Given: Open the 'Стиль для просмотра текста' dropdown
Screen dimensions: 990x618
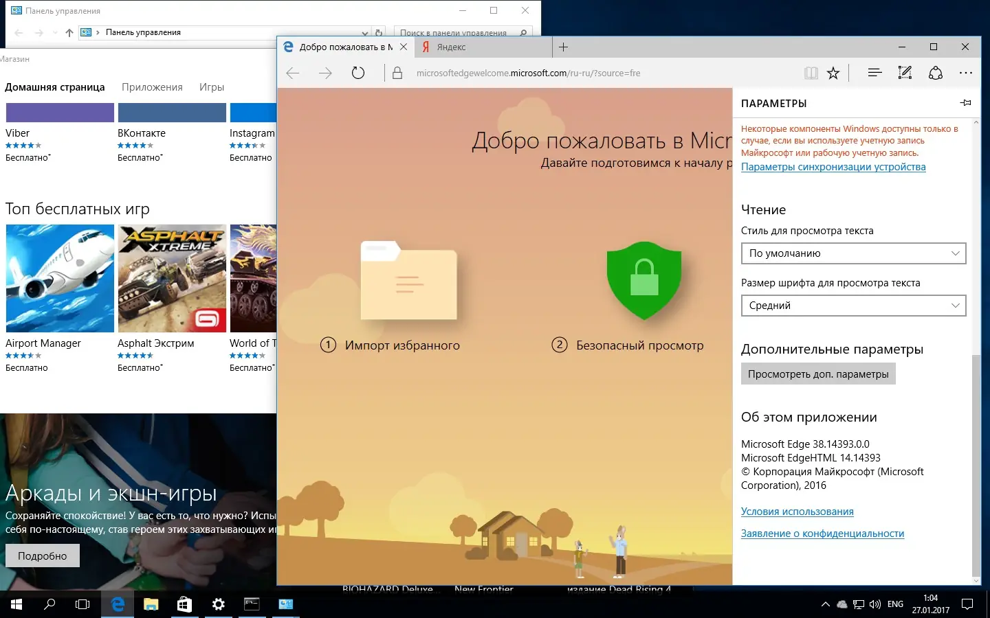Looking at the screenshot, I should tap(852, 253).
